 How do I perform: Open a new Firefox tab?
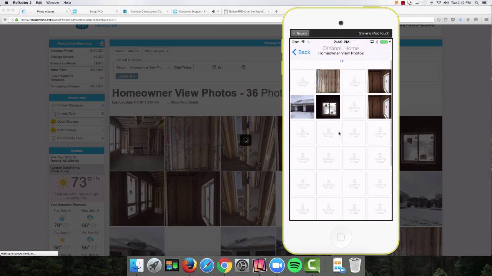[x=276, y=11]
